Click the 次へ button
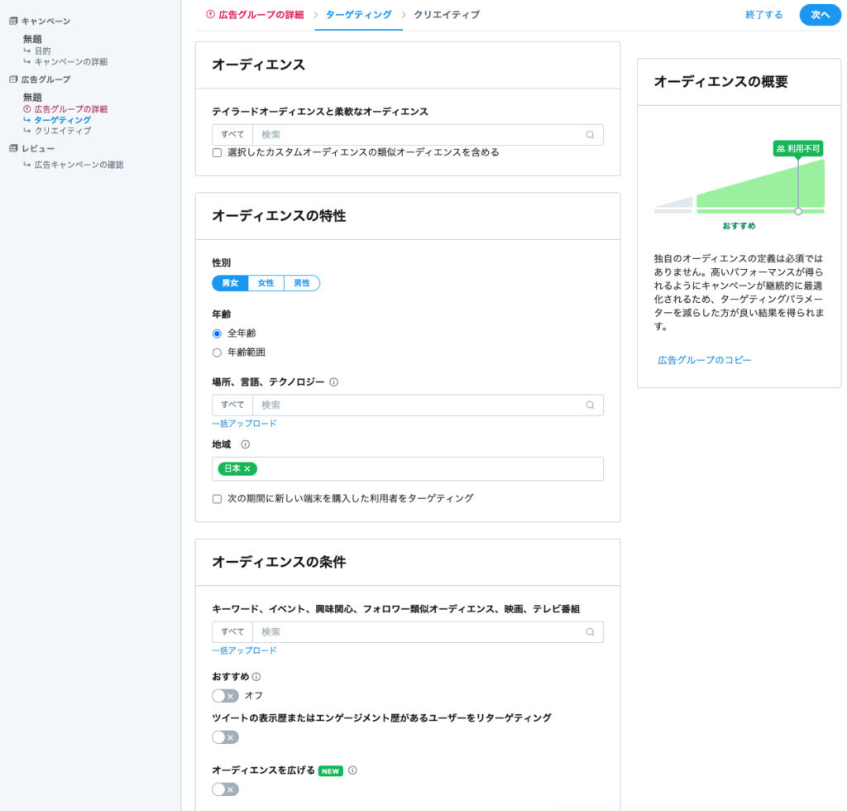Image resolution: width=847 pixels, height=811 pixels. pos(820,15)
